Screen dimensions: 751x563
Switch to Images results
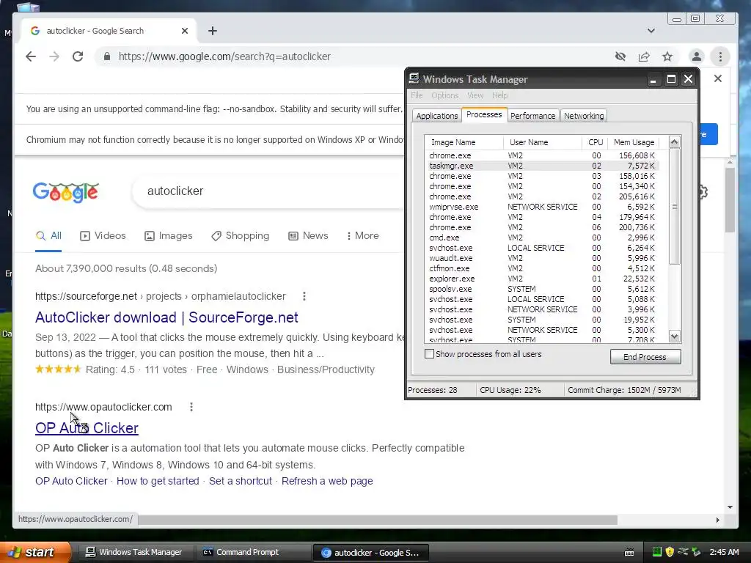pyautogui.click(x=169, y=235)
